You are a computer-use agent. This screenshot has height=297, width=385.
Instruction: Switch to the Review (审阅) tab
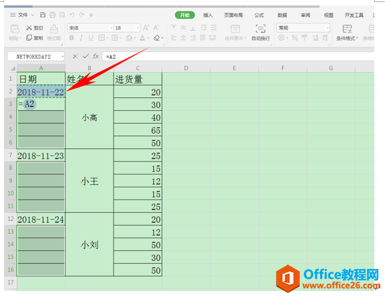[x=305, y=15]
